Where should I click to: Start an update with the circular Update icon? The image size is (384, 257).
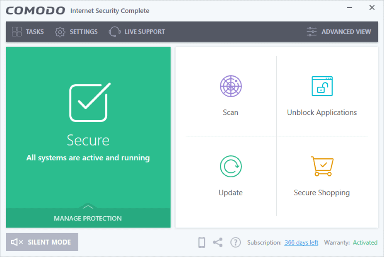coord(230,166)
